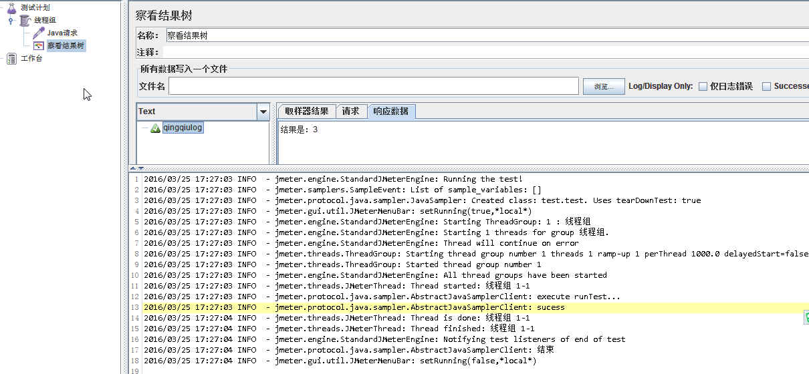Select 测试计划 in the tree
809x374 pixels.
point(35,7)
